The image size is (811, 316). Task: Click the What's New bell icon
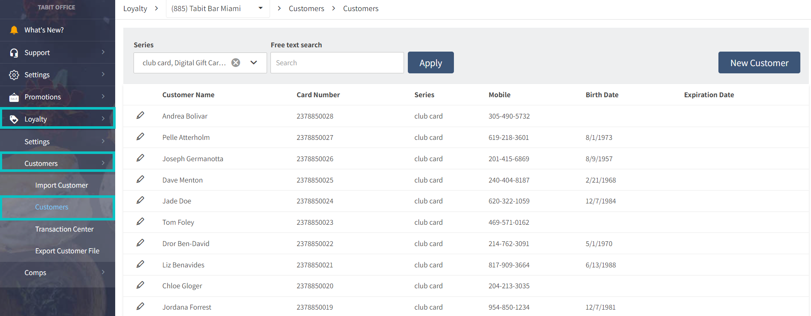pyautogui.click(x=14, y=30)
